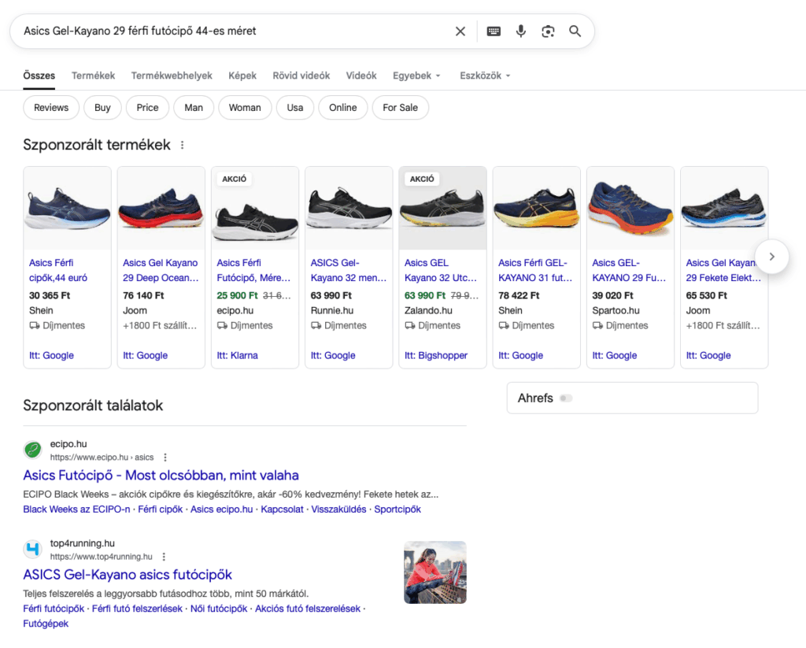Open the Visszaküldés sitelink
The image size is (806, 648).
pyautogui.click(x=338, y=509)
